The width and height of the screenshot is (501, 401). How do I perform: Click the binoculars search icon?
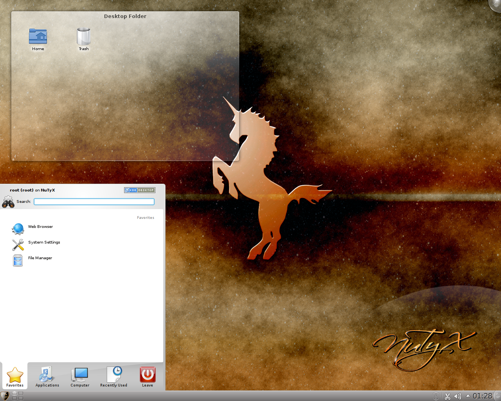point(8,202)
